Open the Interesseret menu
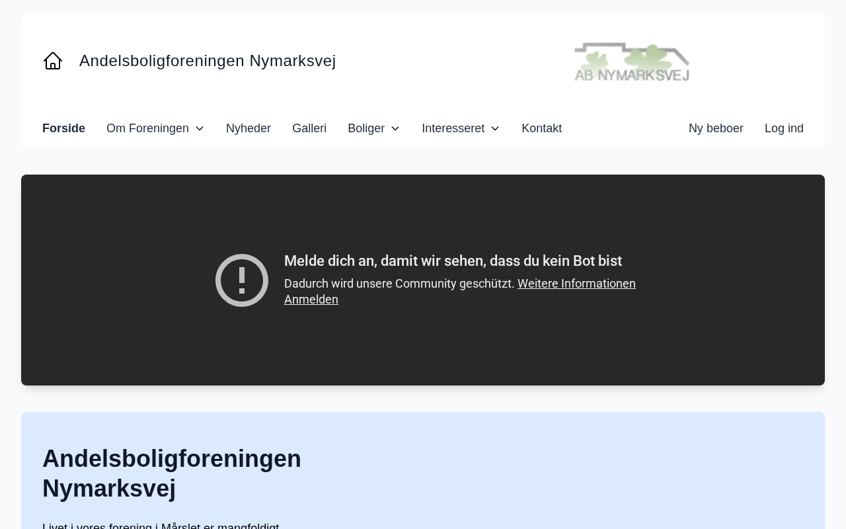This screenshot has width=846, height=529. tap(453, 128)
